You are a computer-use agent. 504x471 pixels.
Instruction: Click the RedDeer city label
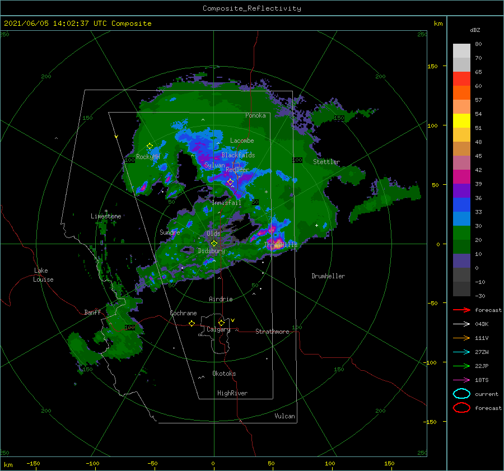tap(237, 170)
